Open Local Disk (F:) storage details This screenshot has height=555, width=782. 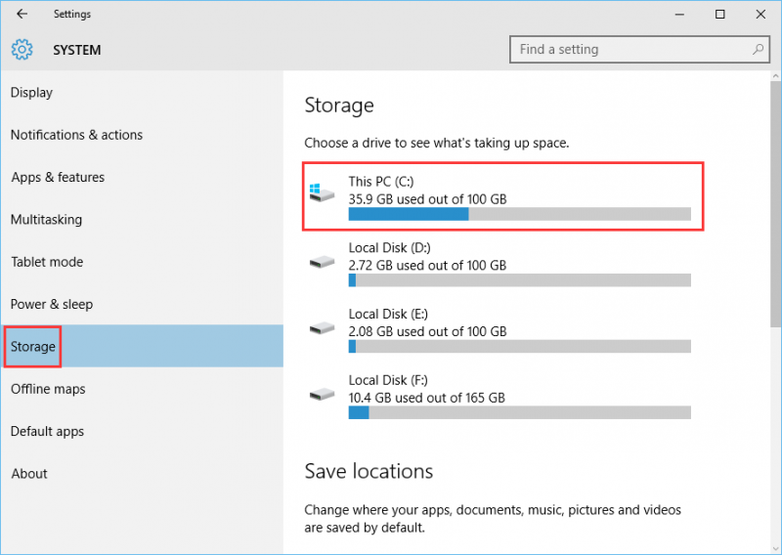500,398
